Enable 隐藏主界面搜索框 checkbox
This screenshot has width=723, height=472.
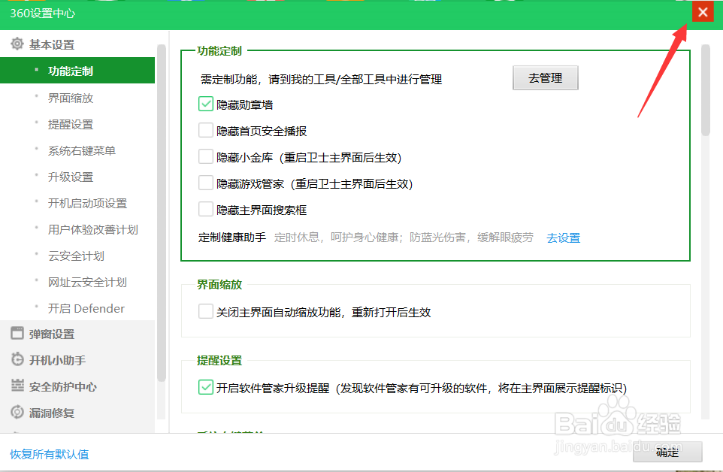coord(206,209)
